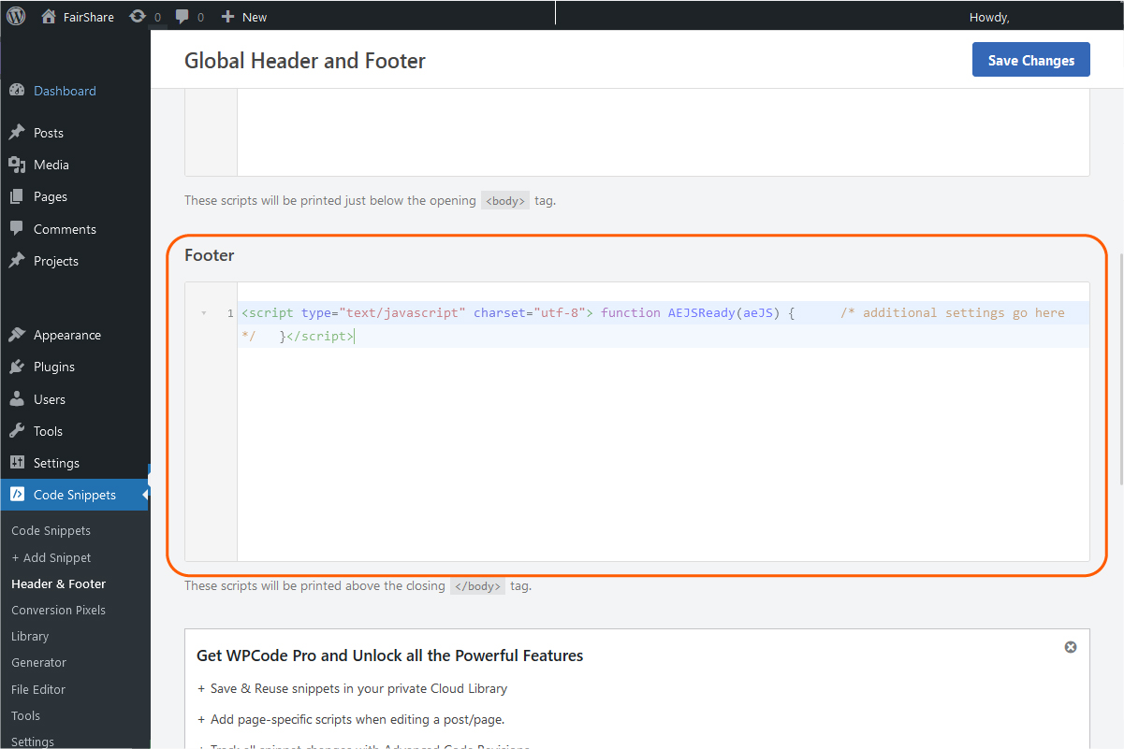Click the Dashboard gauge icon
Screen dimensions: 1124x749
(17, 91)
